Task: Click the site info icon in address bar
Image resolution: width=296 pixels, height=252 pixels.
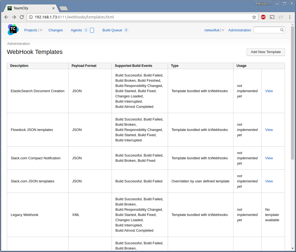Action: 31,17
